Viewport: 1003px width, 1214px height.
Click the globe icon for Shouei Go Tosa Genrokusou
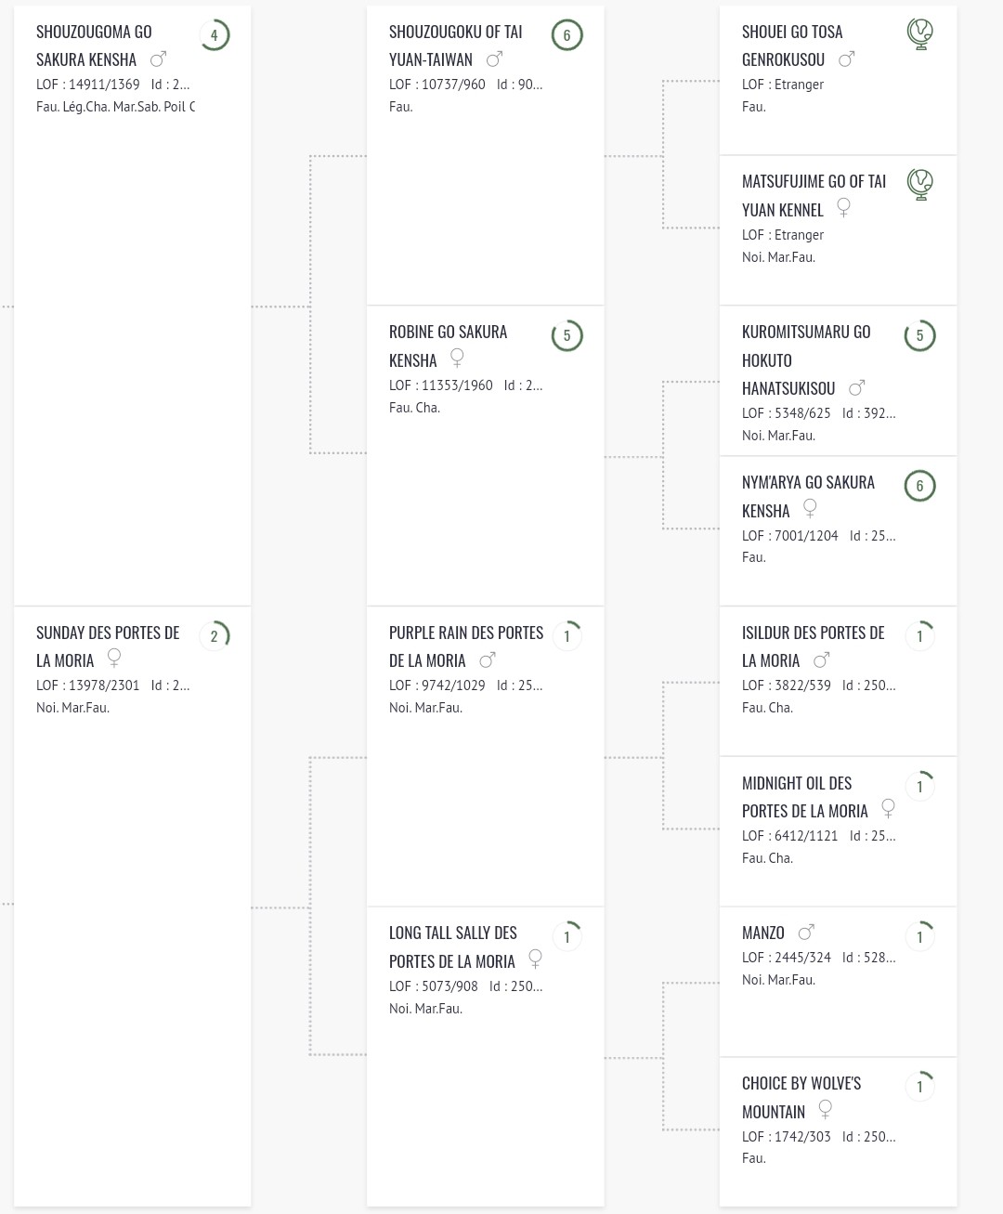point(919,34)
